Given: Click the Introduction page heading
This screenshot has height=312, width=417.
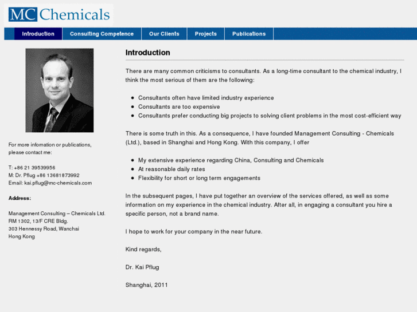Looking at the screenshot, I should [x=148, y=53].
